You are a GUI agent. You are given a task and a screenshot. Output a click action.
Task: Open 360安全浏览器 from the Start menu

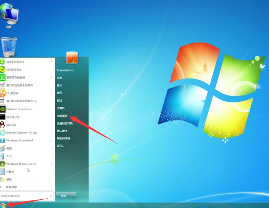coord(27,62)
